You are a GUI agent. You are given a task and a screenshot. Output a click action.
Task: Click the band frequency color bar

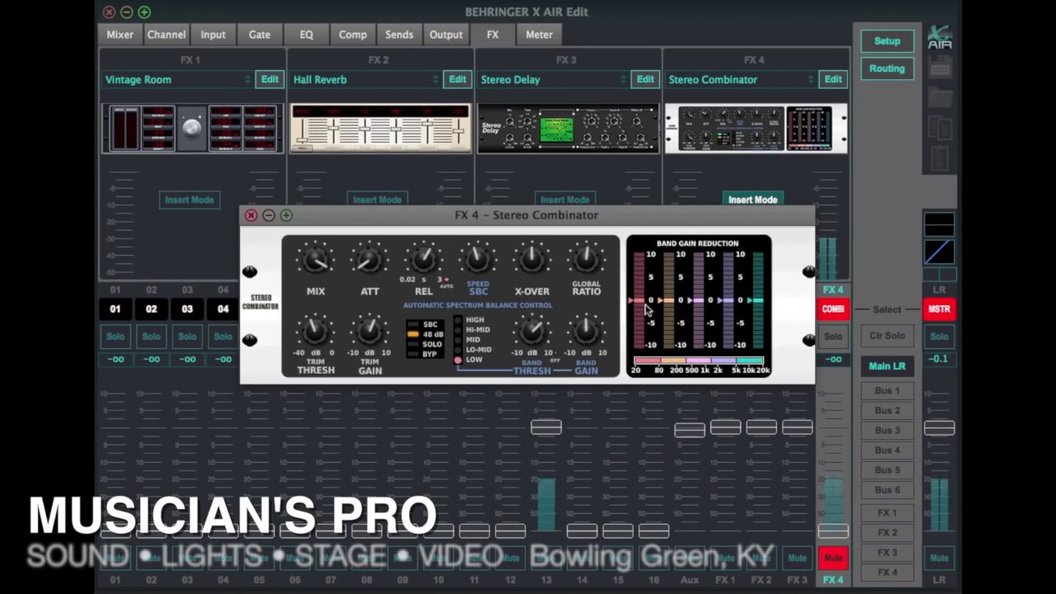click(699, 361)
